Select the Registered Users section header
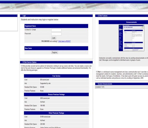This screenshot has width=148, height=128. coord(56,26)
